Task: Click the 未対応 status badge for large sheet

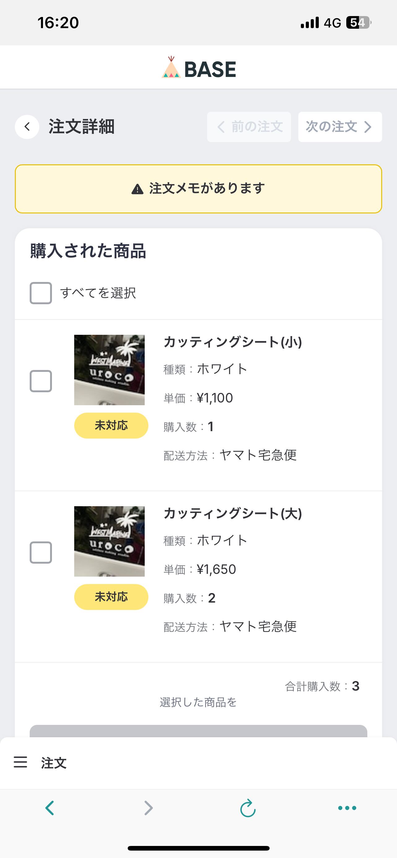Action: (x=111, y=597)
